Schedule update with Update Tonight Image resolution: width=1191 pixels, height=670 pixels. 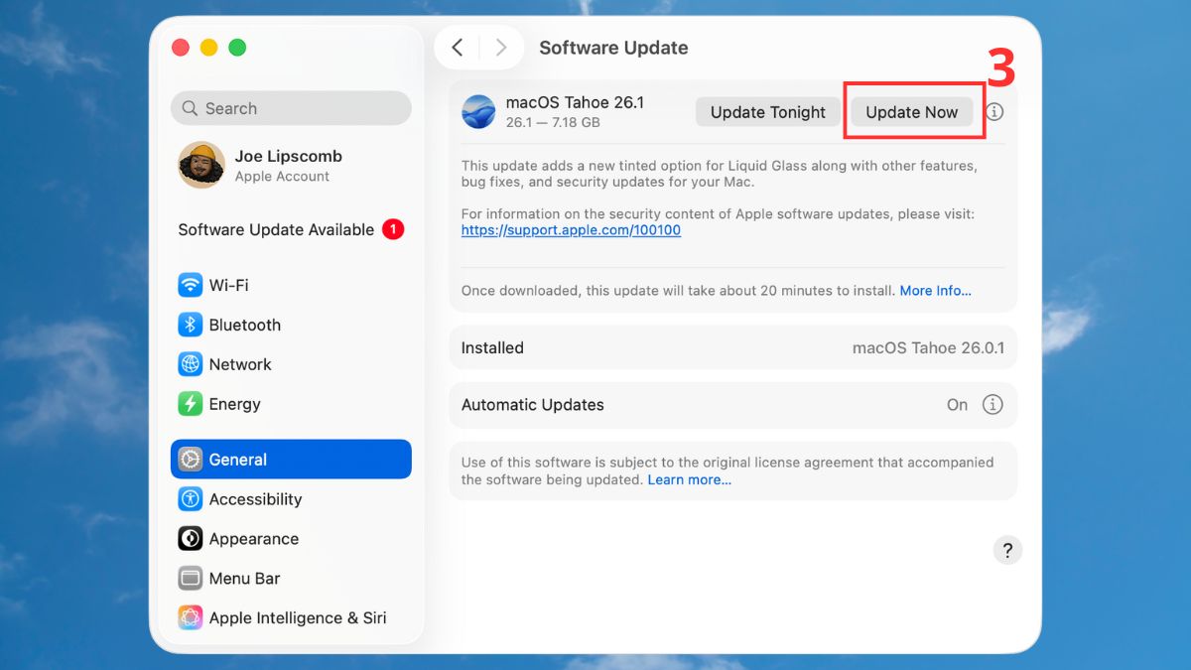coord(766,112)
